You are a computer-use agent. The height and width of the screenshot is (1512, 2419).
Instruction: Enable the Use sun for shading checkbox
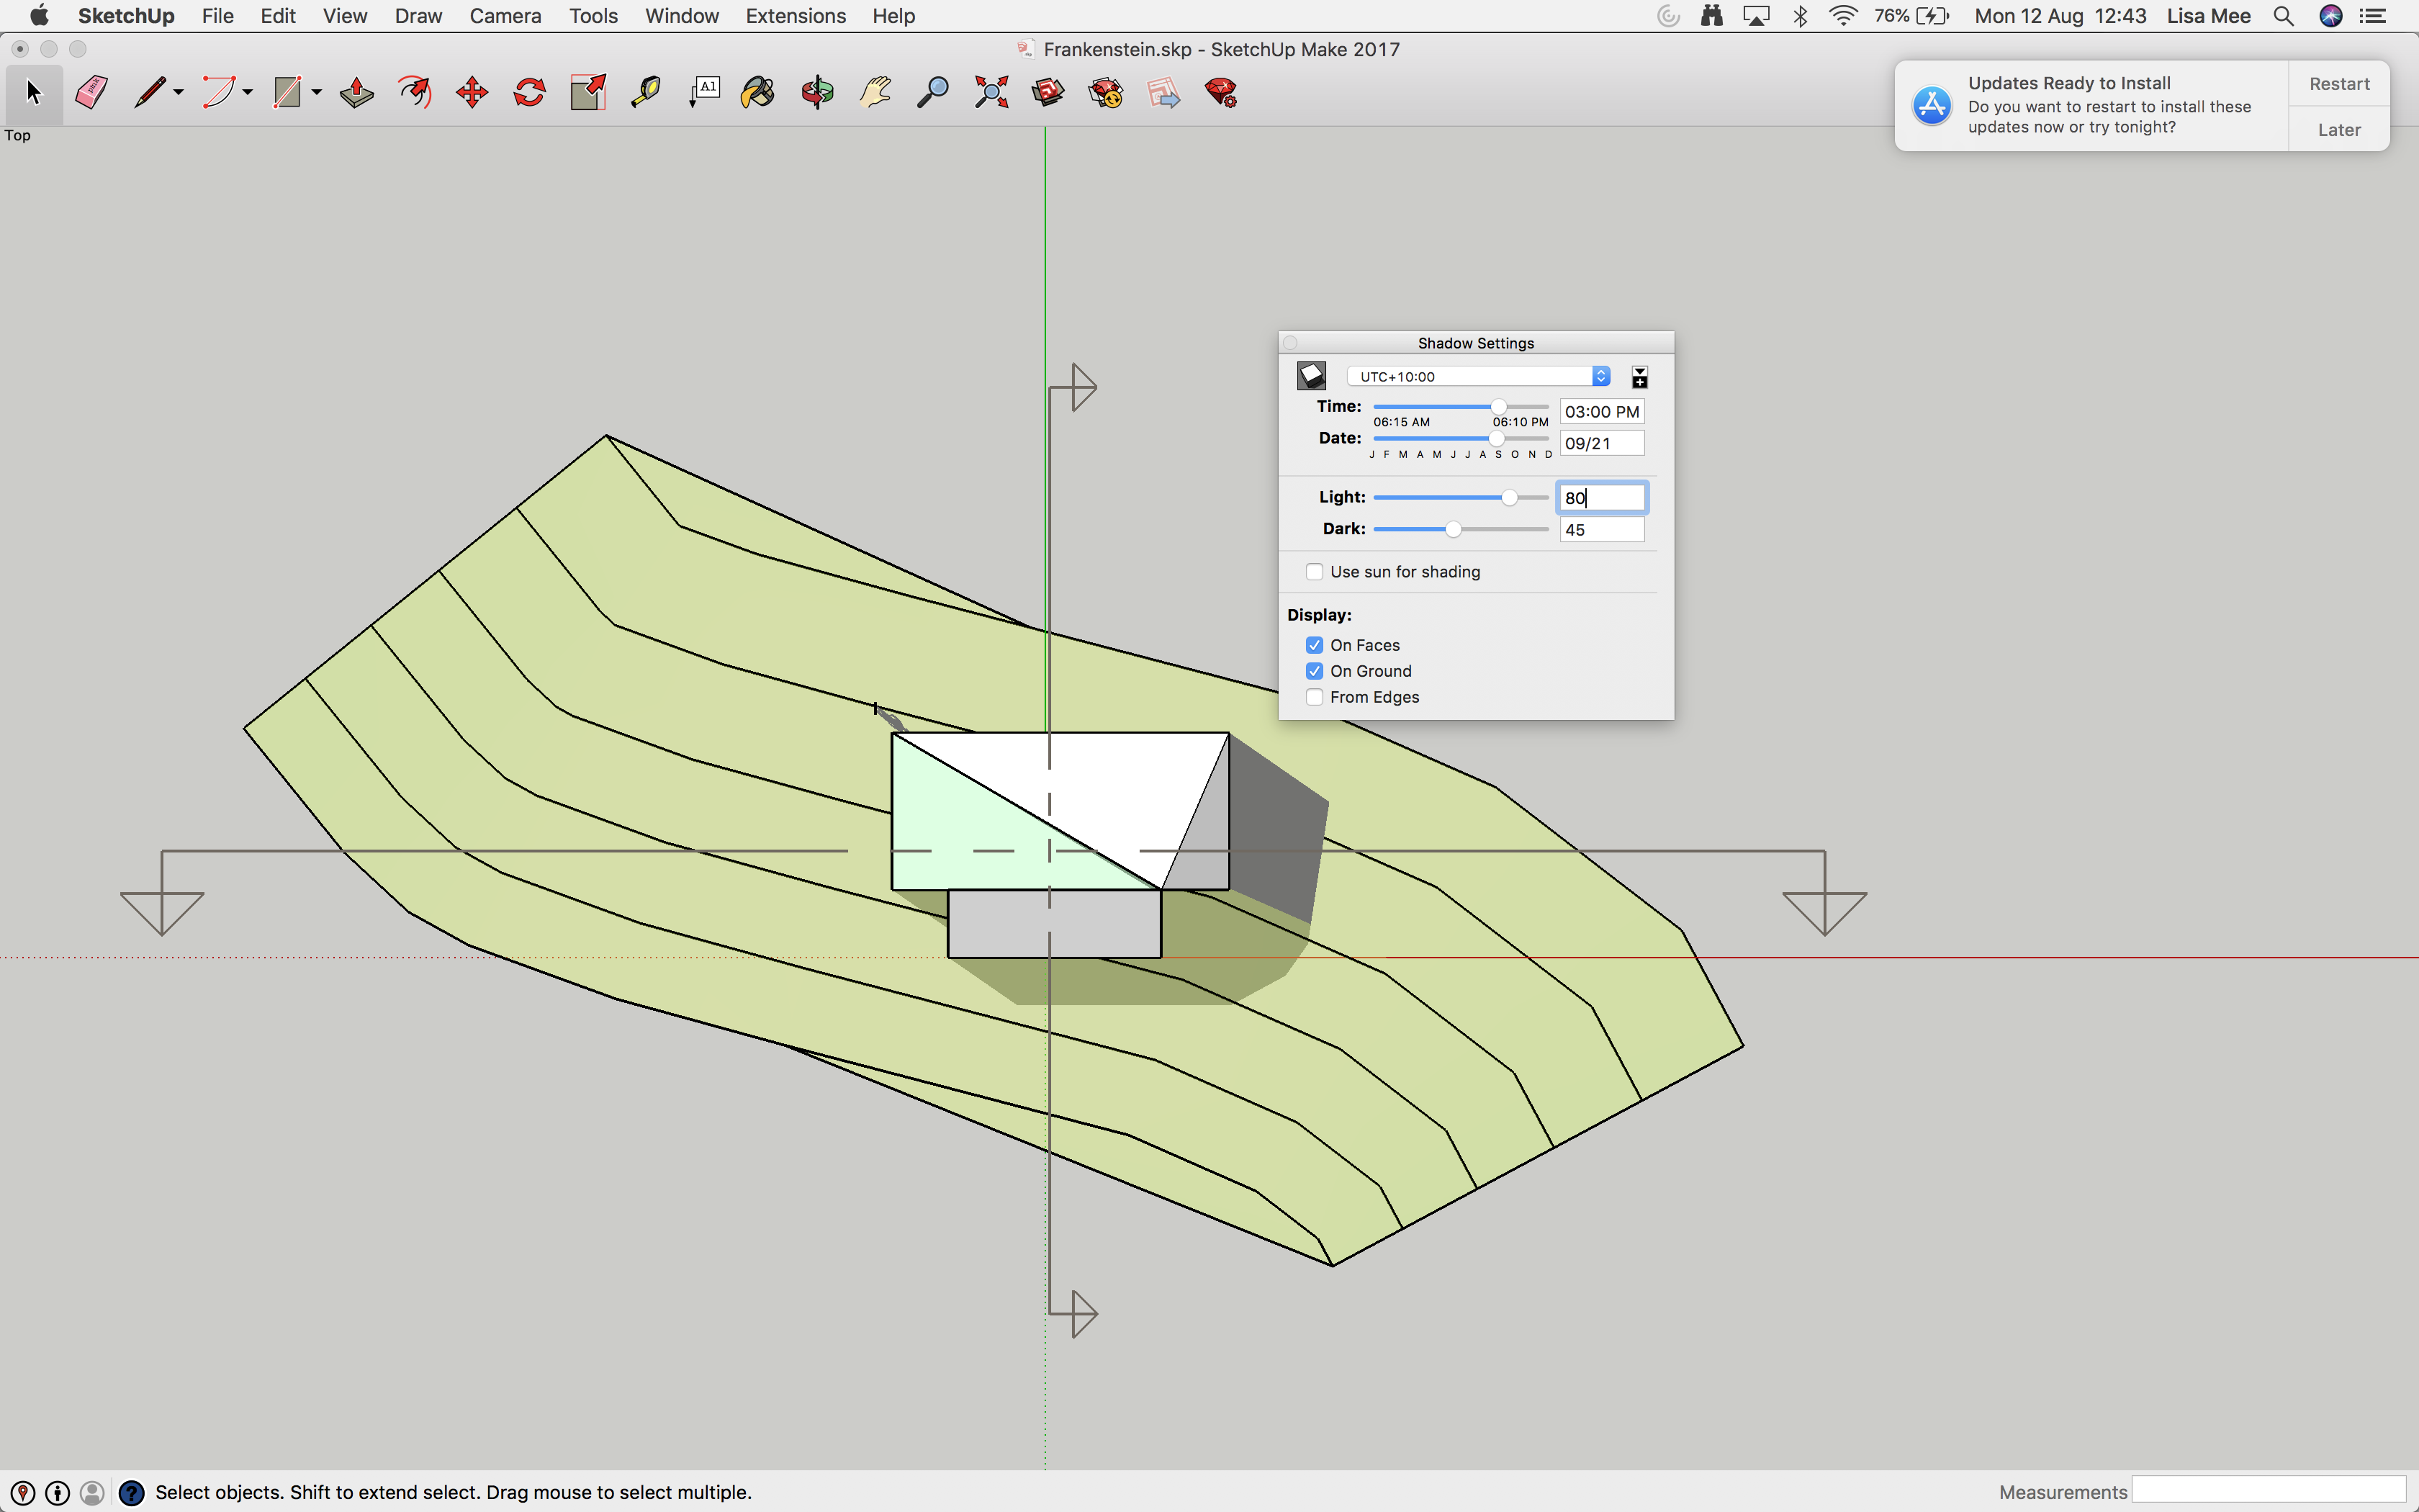tap(1315, 571)
